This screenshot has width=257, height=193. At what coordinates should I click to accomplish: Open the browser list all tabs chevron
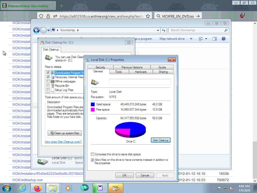coord(217,6)
